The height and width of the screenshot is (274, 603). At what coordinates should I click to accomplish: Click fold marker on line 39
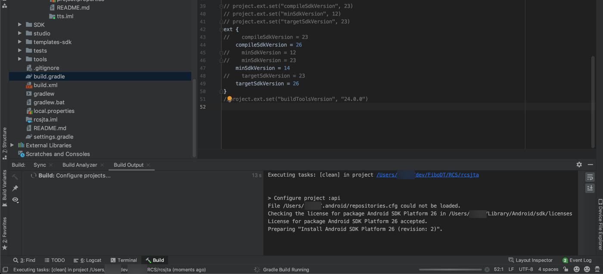coord(221,6)
